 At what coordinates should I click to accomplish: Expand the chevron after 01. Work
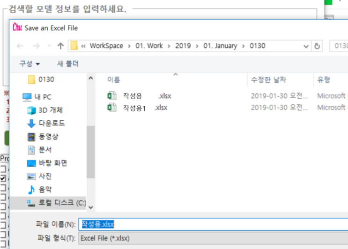click(169, 46)
